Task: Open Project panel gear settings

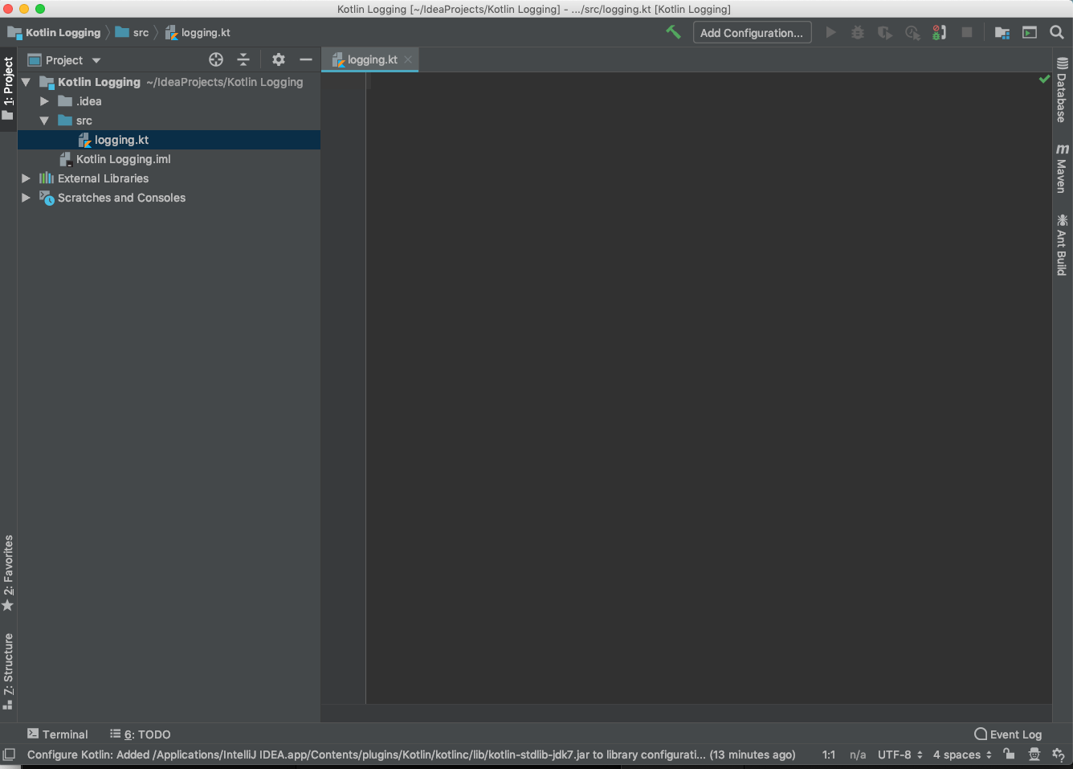Action: pos(279,59)
